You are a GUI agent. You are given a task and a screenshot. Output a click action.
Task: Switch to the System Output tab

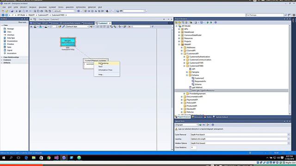(x=220, y=117)
